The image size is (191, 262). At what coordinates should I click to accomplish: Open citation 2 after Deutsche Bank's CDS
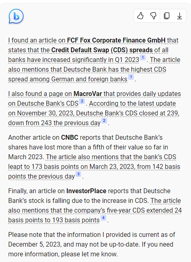click(x=82, y=101)
